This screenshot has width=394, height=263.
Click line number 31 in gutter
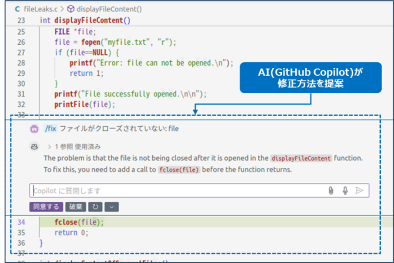click(21, 94)
